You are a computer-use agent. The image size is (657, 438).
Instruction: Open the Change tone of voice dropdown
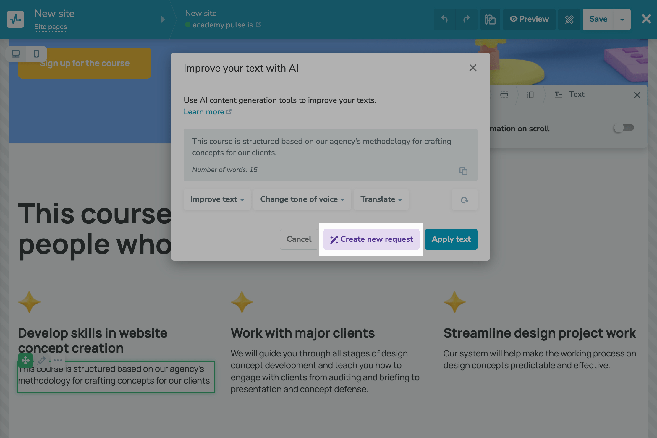(302, 199)
